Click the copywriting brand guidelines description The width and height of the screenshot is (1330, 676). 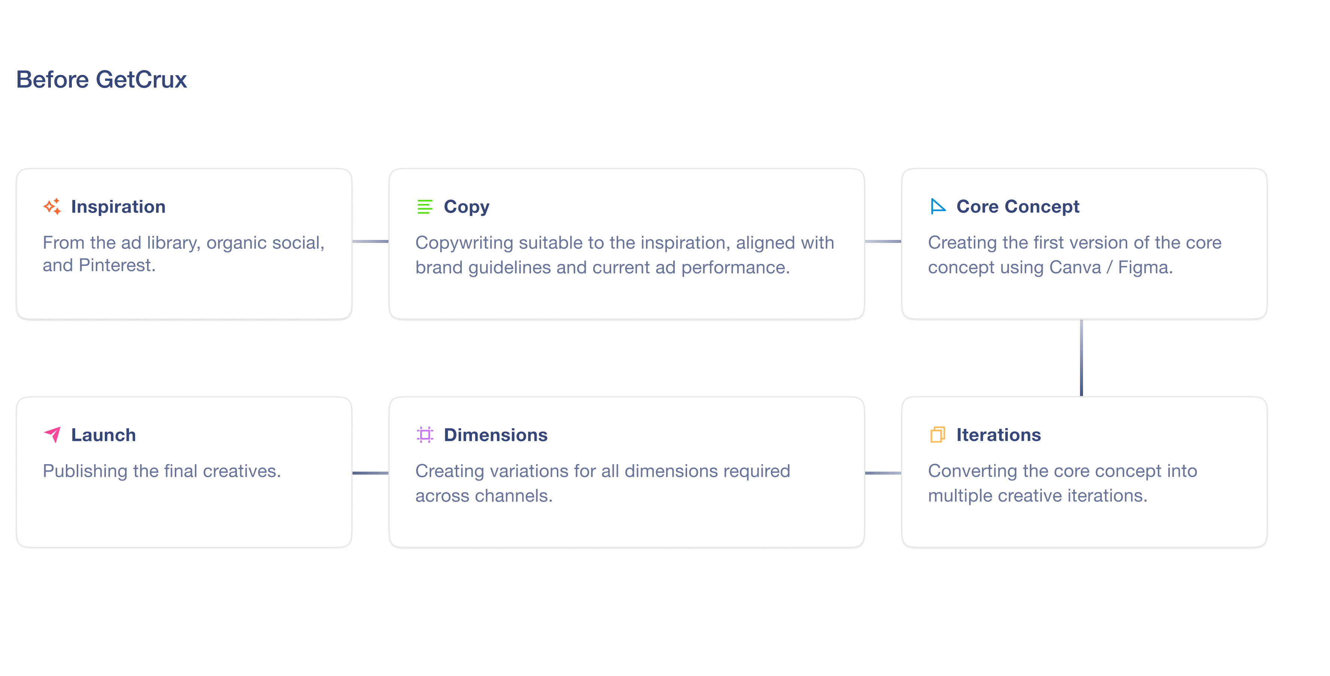pyautogui.click(x=624, y=255)
